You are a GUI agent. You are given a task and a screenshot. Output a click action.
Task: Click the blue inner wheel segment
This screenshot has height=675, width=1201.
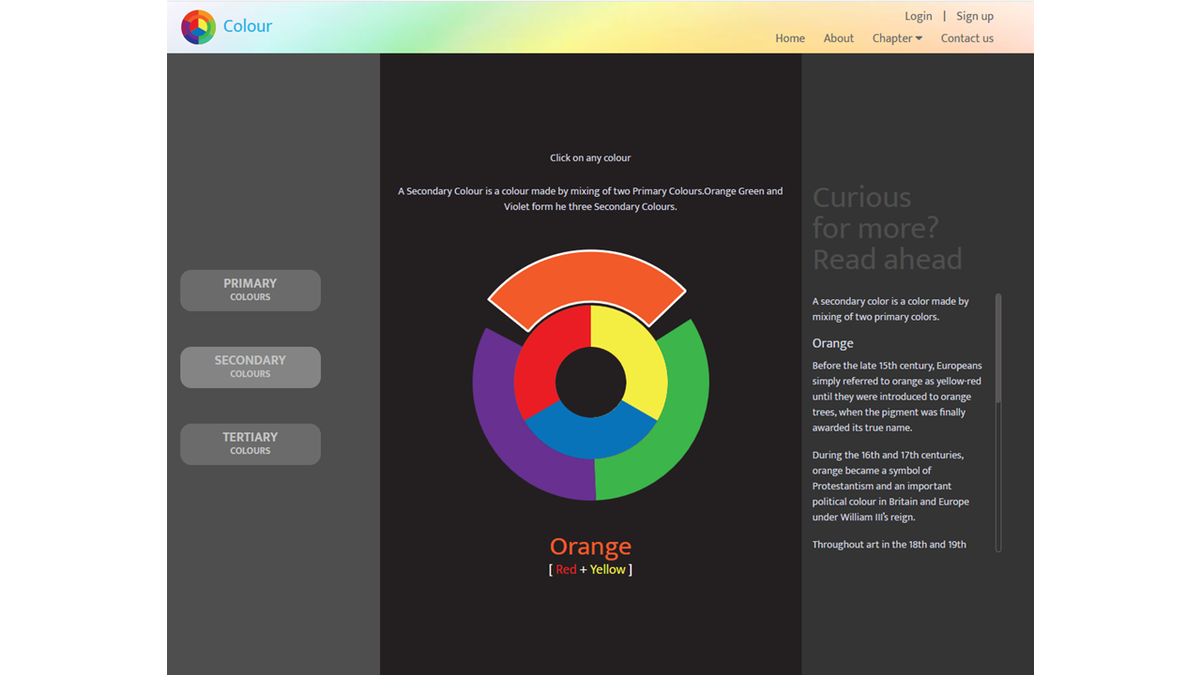point(590,436)
